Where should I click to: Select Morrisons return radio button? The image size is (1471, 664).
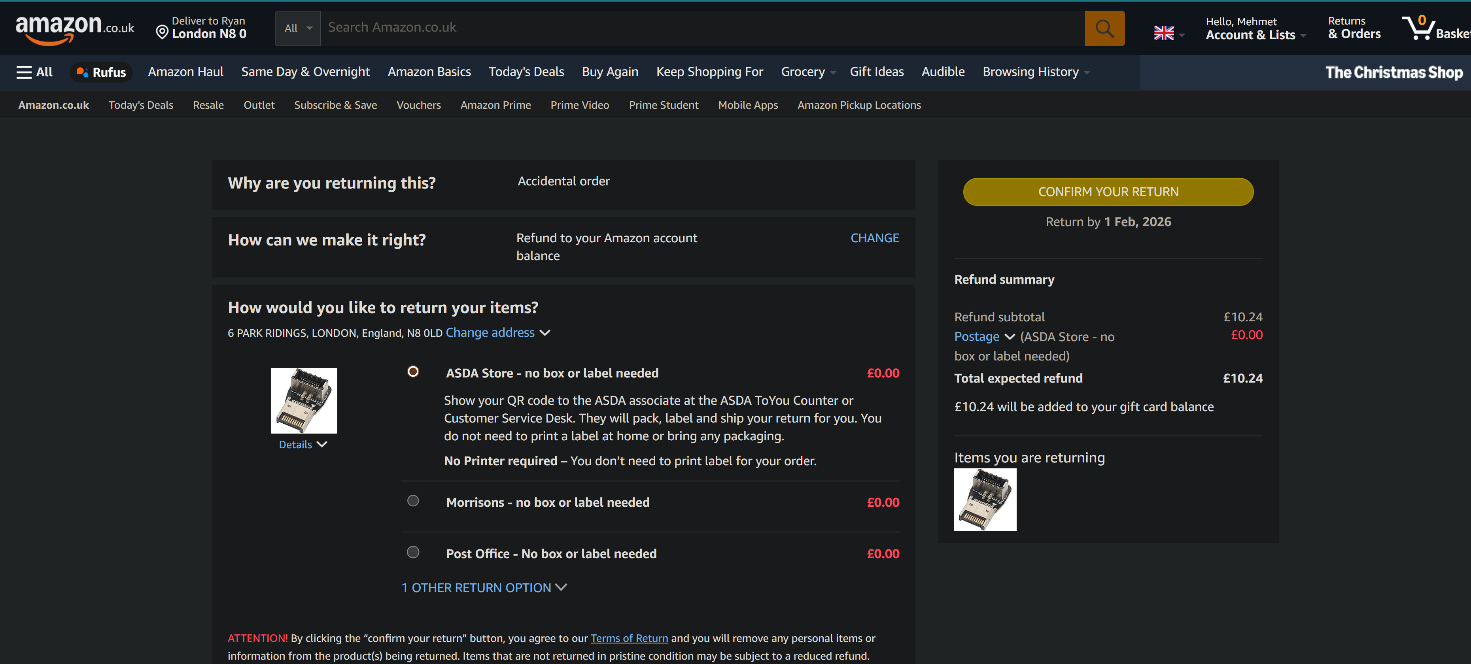(413, 501)
